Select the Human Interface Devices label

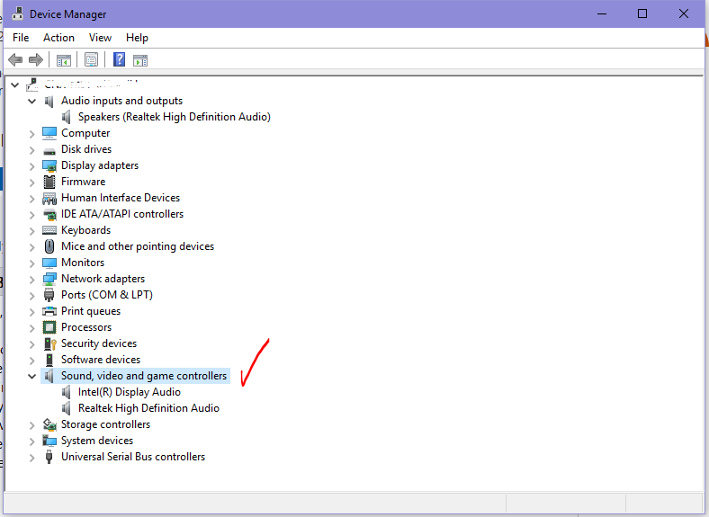tap(121, 198)
